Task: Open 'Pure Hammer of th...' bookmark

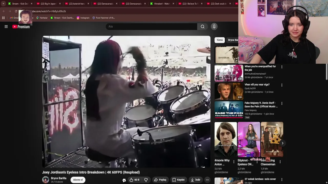Action: click(x=104, y=18)
